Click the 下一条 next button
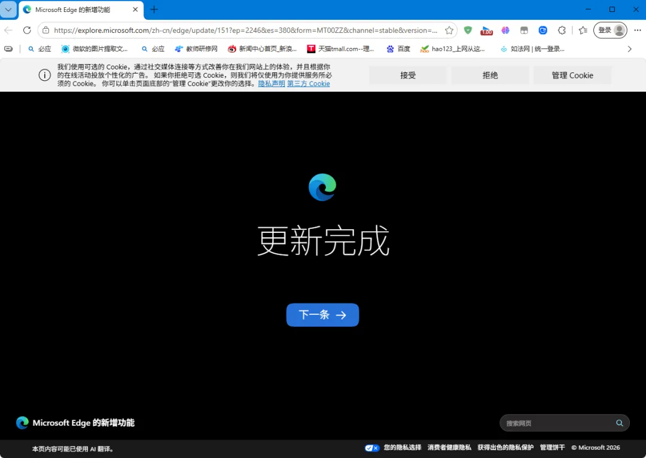646x458 pixels. [322, 315]
